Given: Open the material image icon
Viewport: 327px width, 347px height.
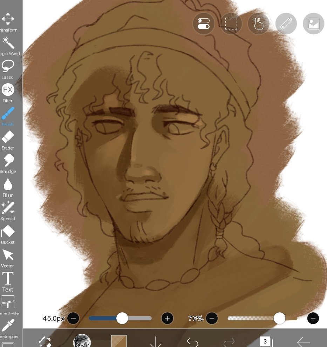Looking at the screenshot, I should click(314, 24).
